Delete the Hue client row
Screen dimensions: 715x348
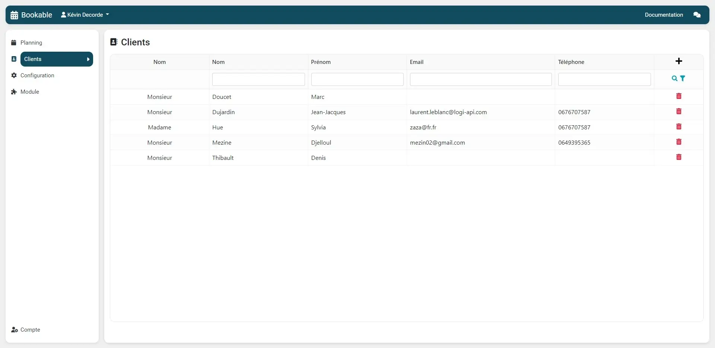[679, 127]
